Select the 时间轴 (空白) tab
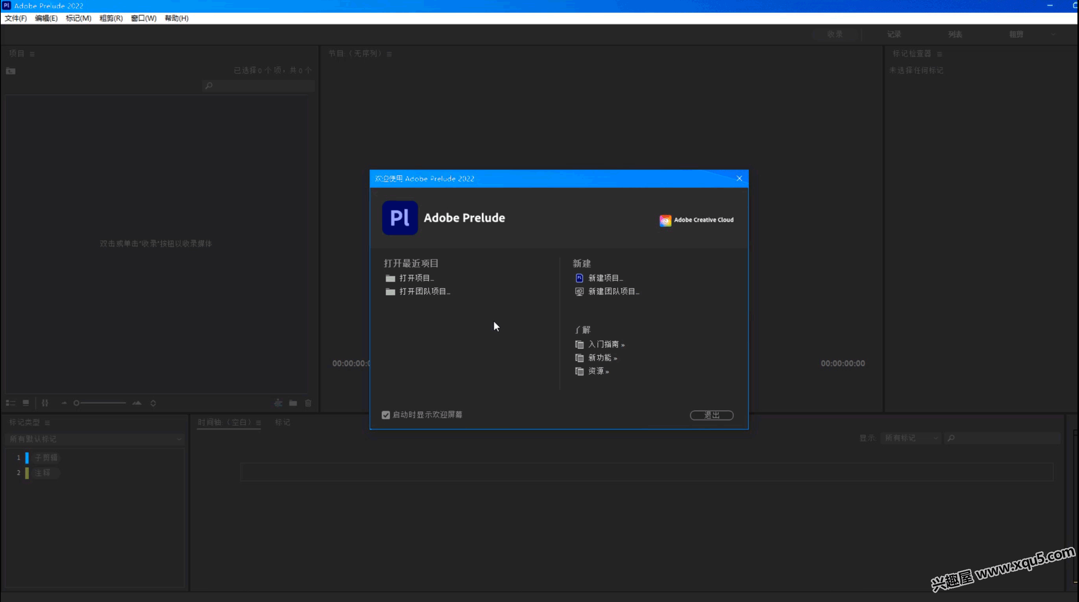The width and height of the screenshot is (1079, 602). pos(225,422)
